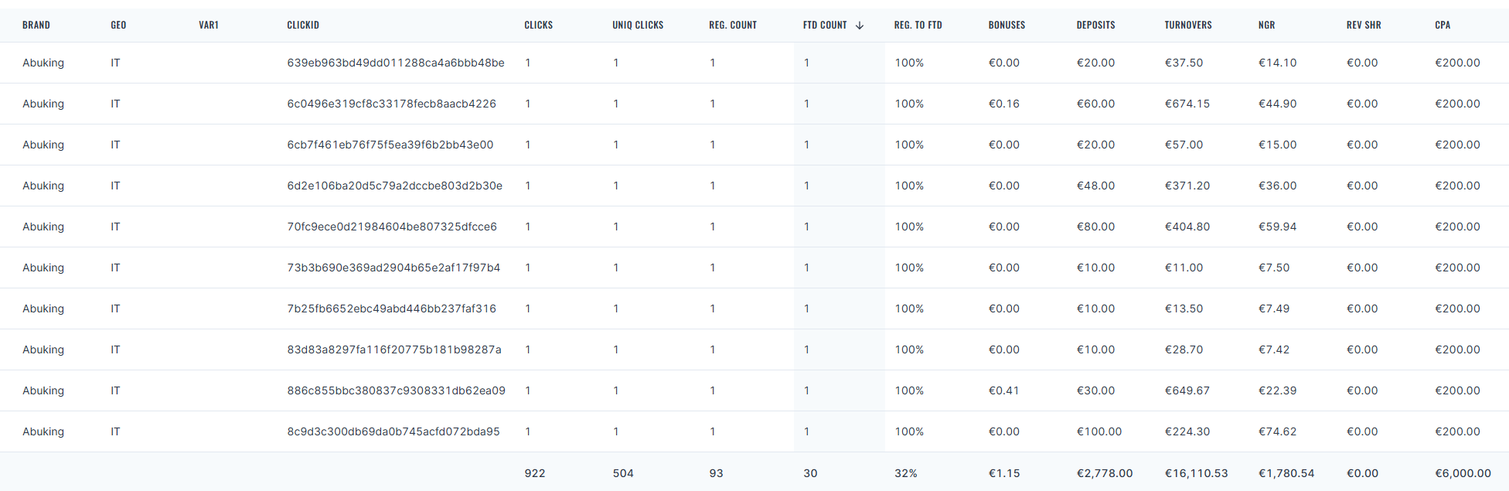
Task: Sort by UNIQ CLICKS header
Action: 638,26
